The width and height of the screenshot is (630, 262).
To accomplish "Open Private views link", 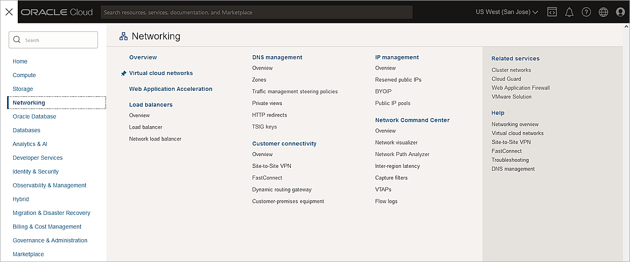I will (x=267, y=103).
